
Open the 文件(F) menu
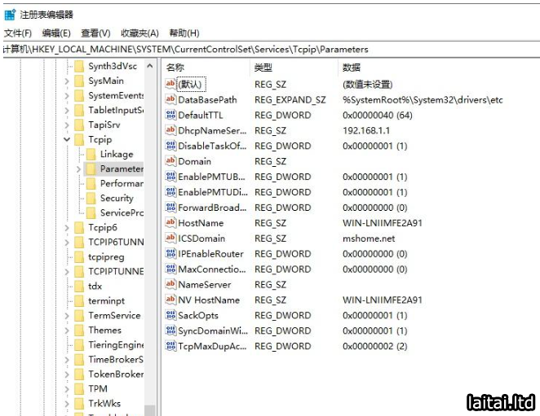[18, 33]
